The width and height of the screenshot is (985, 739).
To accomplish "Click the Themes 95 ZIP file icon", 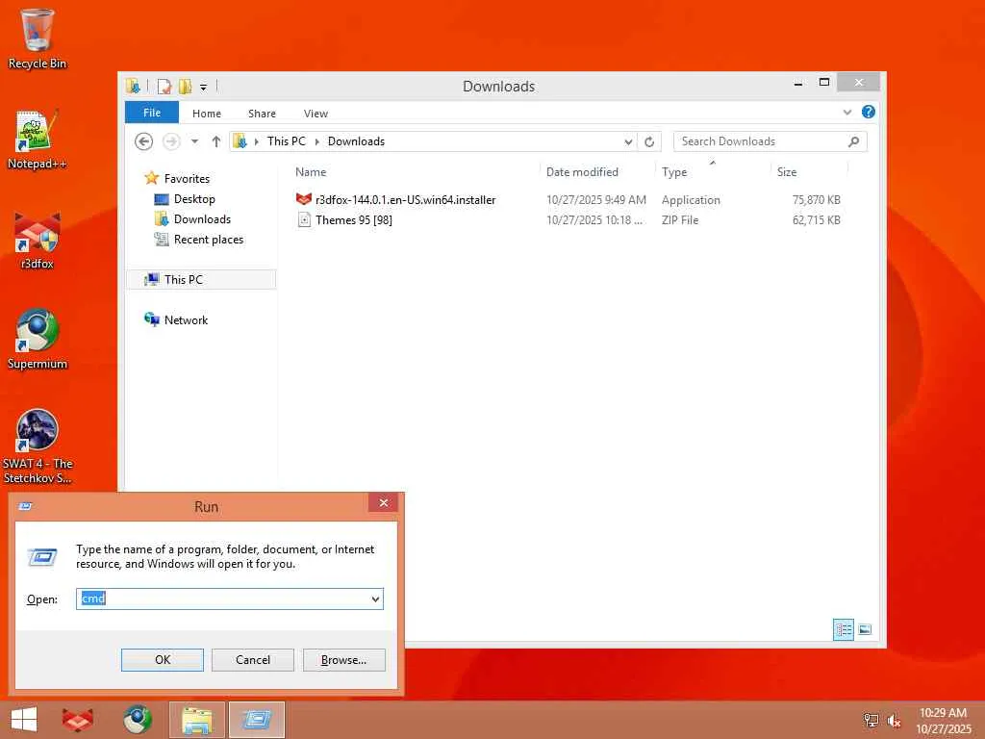I will coord(304,219).
